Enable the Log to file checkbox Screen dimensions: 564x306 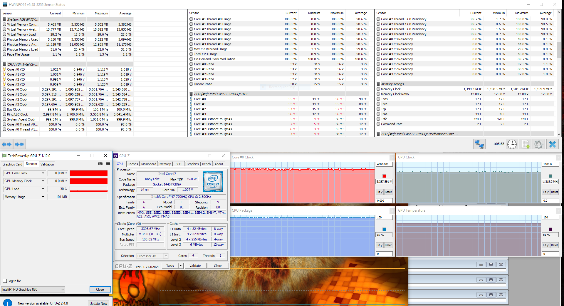click(5, 281)
